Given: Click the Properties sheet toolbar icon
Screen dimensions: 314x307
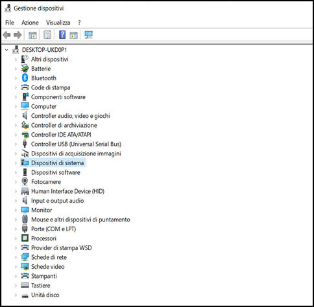Looking at the screenshot, I should click(47, 35).
